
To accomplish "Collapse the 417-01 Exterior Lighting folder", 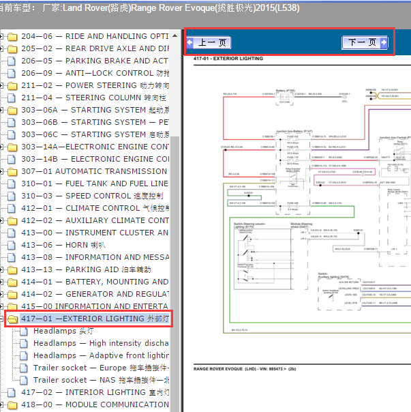I will pyautogui.click(x=1, y=319).
